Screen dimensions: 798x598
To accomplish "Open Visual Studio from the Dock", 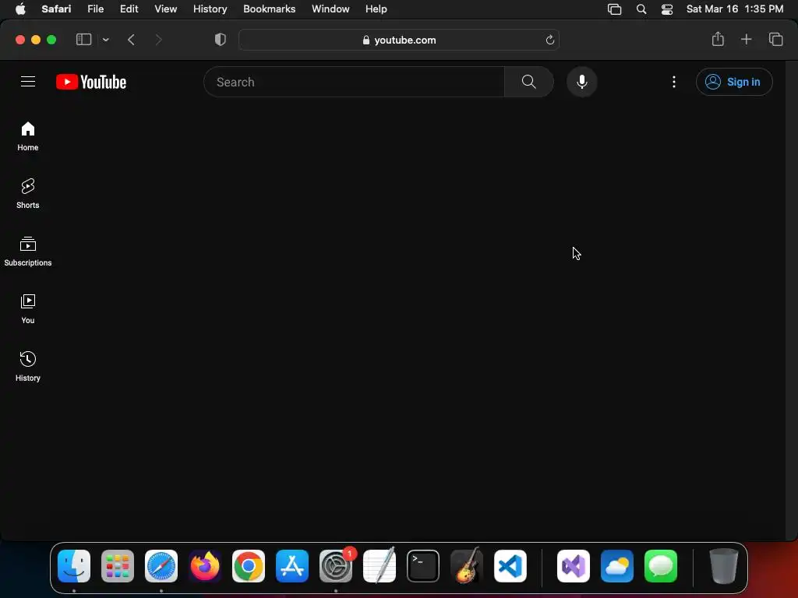I will pyautogui.click(x=574, y=566).
